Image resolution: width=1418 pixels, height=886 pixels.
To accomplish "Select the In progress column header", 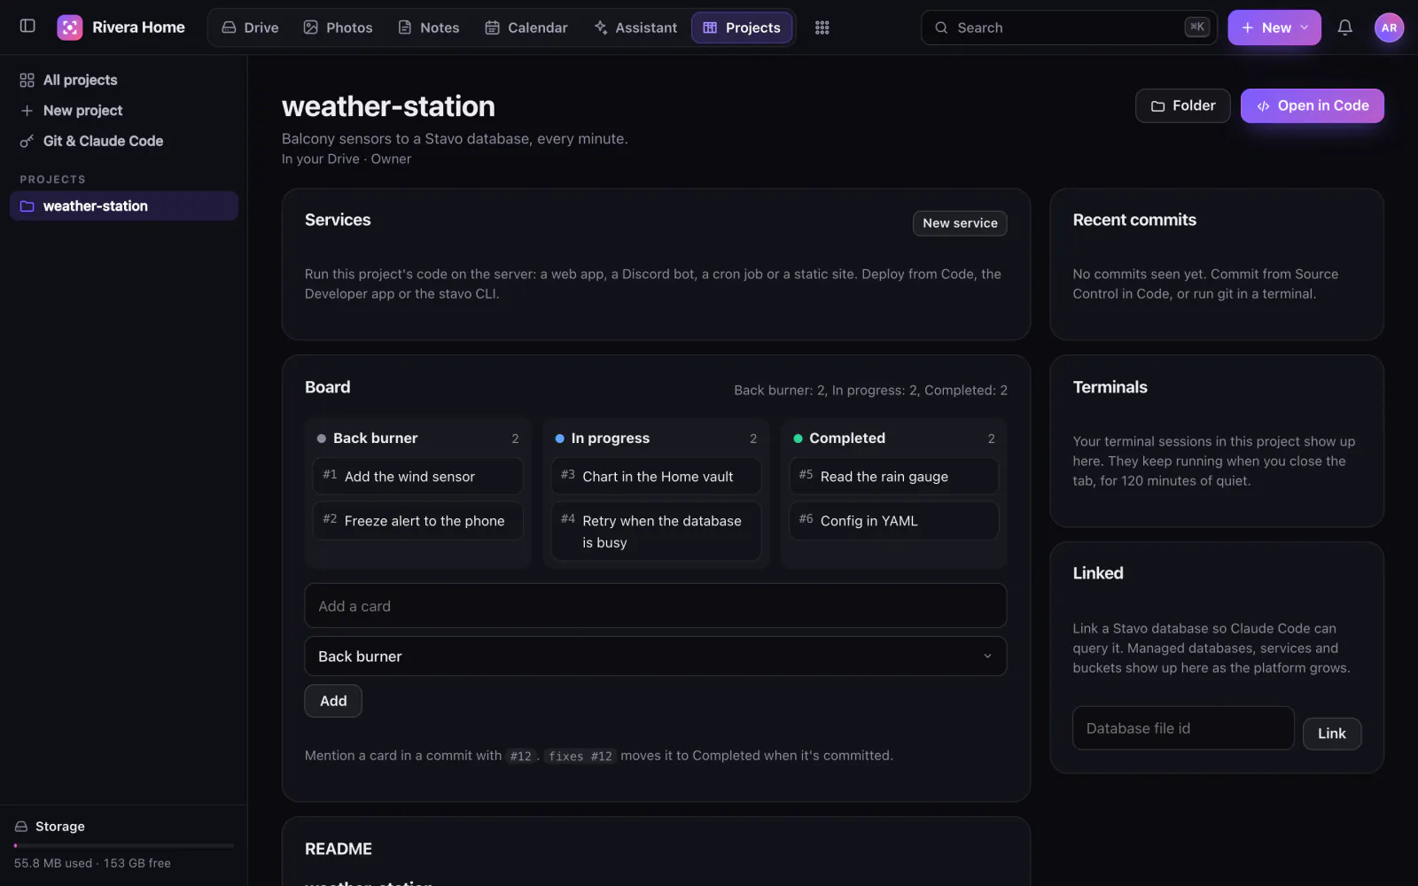I will point(656,439).
